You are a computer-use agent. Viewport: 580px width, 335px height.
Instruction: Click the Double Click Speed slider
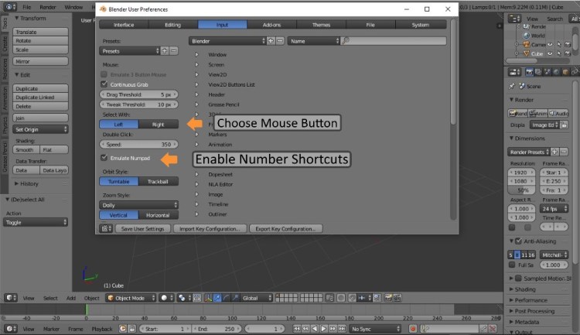click(139, 144)
